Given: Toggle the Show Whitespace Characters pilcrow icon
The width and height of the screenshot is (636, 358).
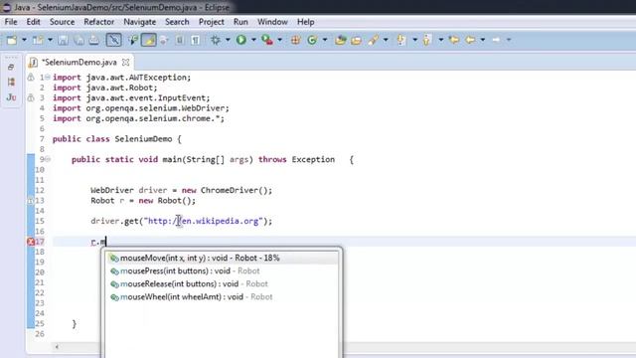Looking at the screenshot, I should 196,40.
